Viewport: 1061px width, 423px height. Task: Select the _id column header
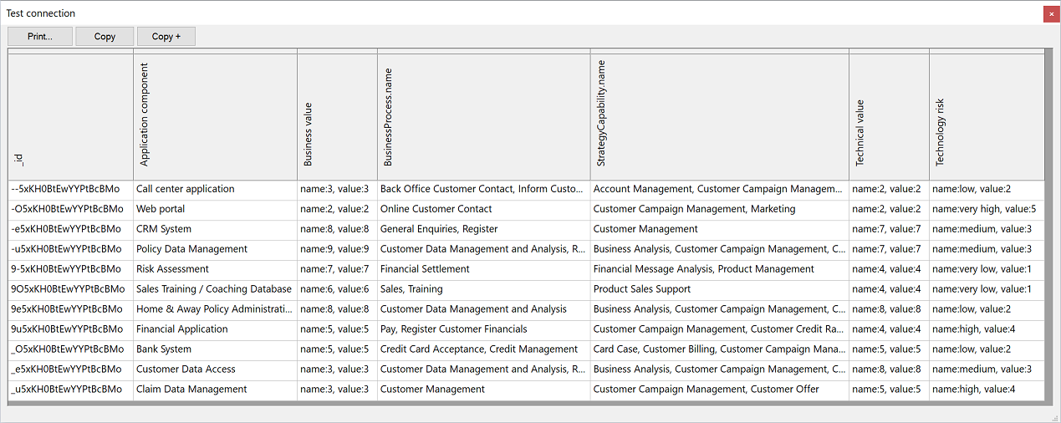tap(70, 117)
